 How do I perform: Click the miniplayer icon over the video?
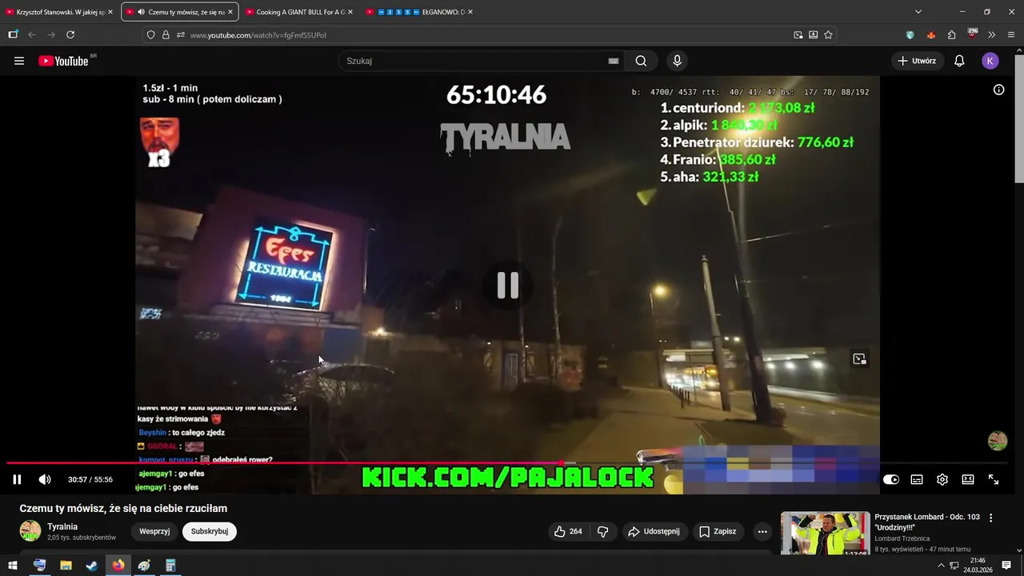(x=859, y=359)
